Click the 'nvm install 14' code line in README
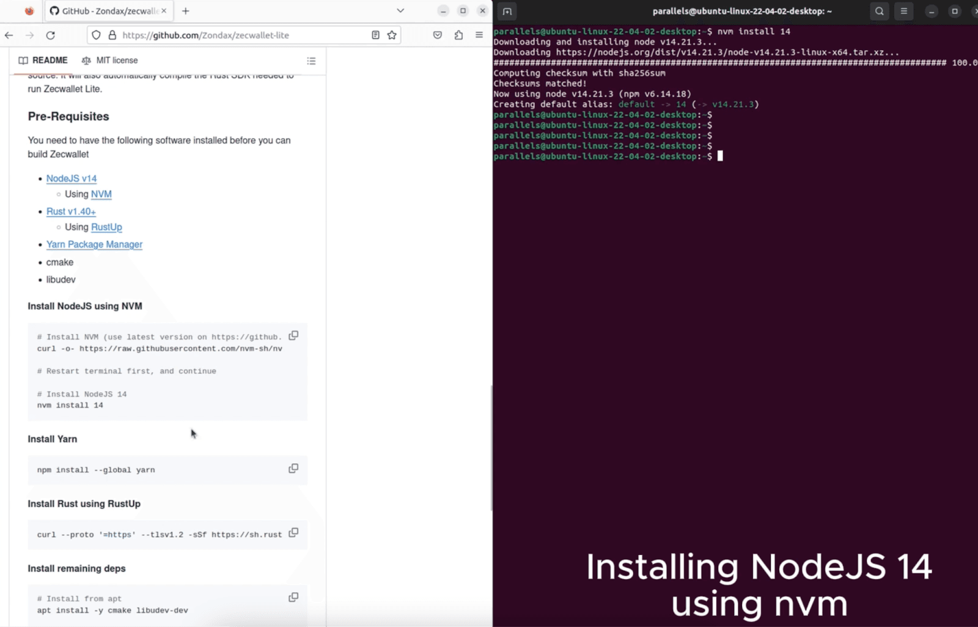 coord(70,406)
